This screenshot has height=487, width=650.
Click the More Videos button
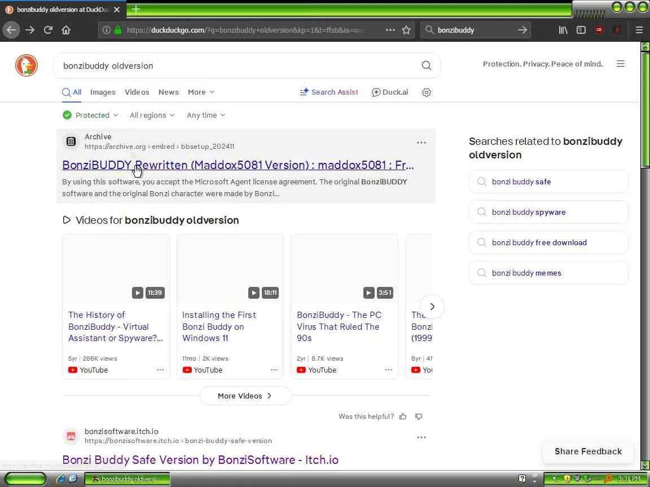(x=245, y=396)
